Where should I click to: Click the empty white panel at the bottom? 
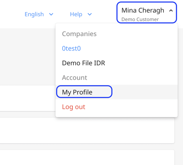tap(87, 157)
